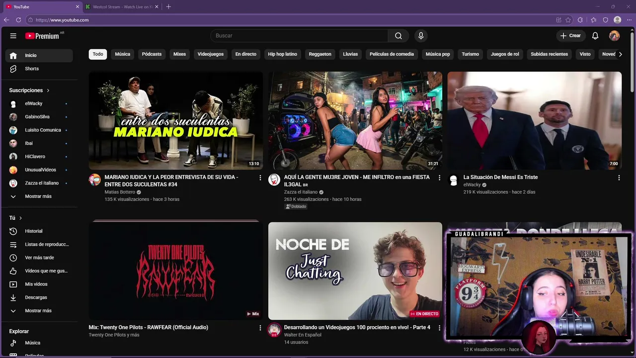Open Ver más tarde list
This screenshot has height=358, width=636.
(x=39, y=258)
